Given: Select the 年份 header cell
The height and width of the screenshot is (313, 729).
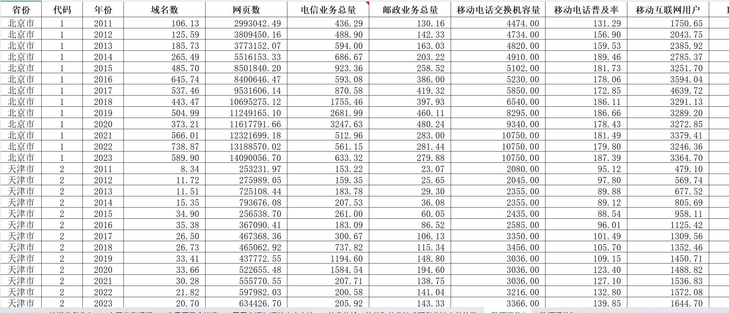Looking at the screenshot, I should tap(103, 10).
